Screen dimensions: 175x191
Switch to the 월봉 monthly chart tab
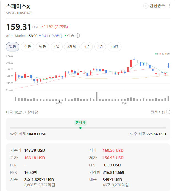[x=43, y=47]
